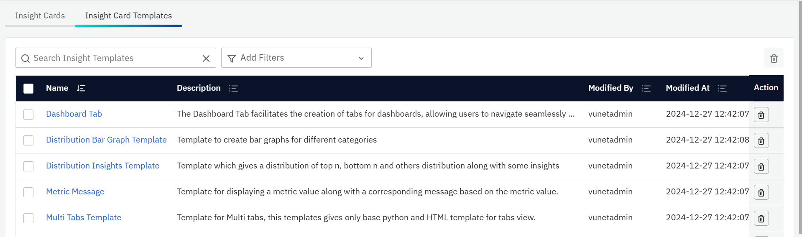Clear search with the X icon
Viewport: 802px width, 237px height.
206,59
